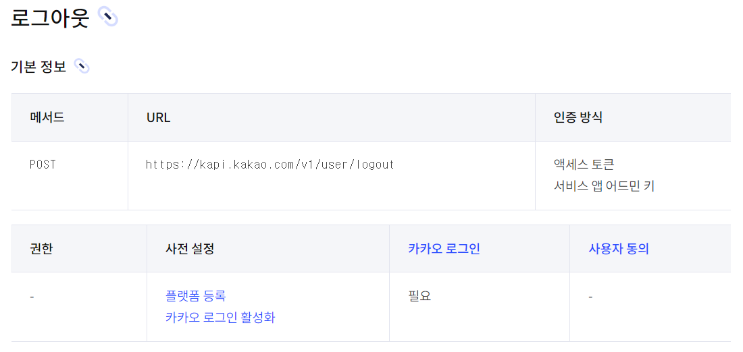
Task: Click the anchor link icon beside 로그아웃 heading
Action: coord(108,18)
